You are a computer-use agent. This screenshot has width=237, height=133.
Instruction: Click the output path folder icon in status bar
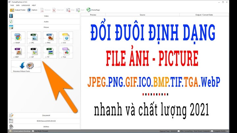tap(10, 131)
